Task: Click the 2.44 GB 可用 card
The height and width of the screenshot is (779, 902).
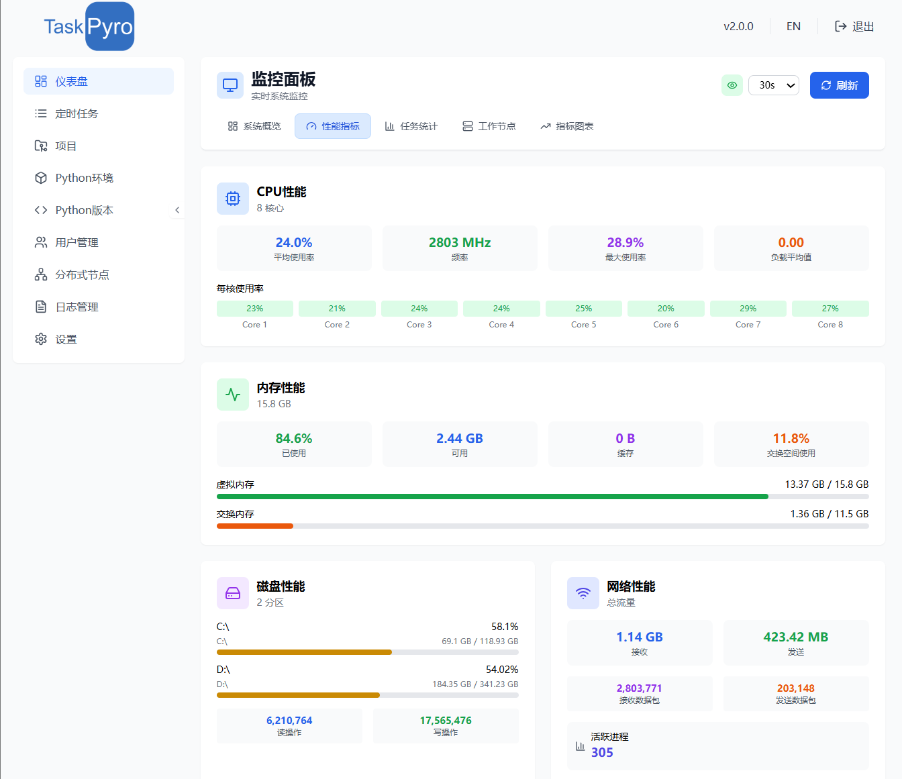Action: pos(460,444)
